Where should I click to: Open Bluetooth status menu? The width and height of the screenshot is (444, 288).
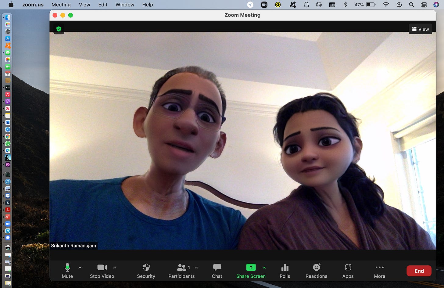(x=345, y=5)
